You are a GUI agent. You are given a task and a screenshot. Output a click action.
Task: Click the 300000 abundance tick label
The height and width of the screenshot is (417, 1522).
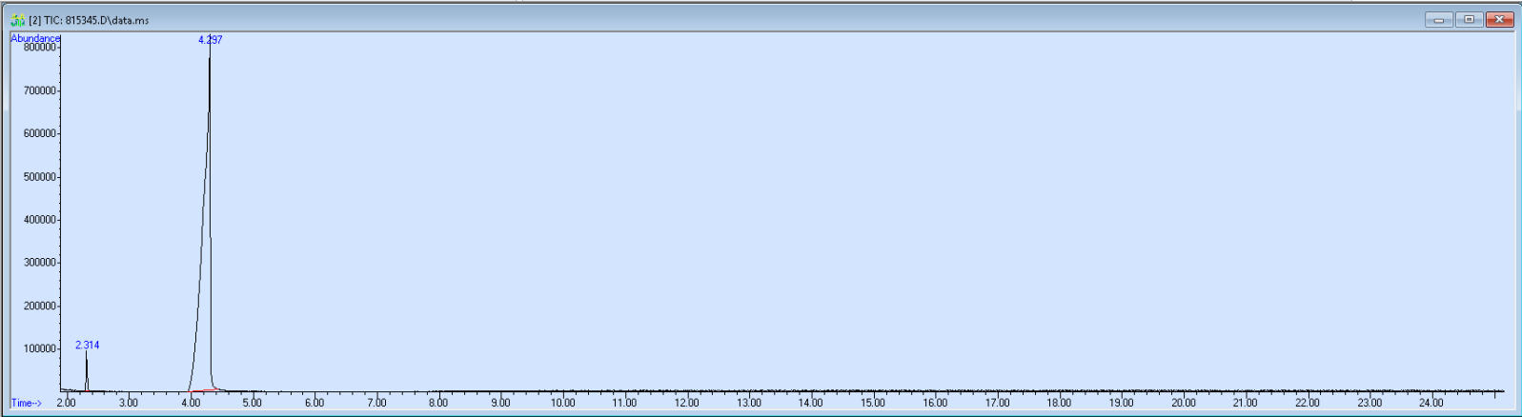(x=40, y=263)
